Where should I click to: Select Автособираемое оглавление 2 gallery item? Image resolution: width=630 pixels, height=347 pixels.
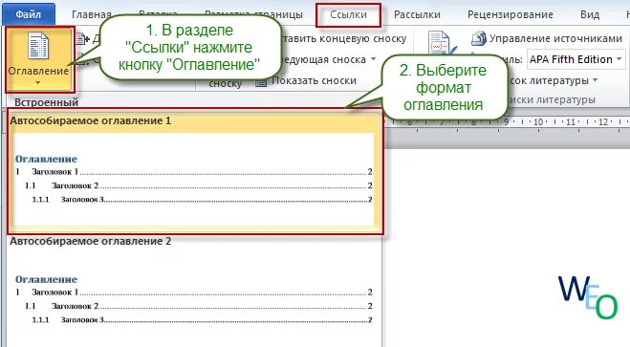point(195,292)
